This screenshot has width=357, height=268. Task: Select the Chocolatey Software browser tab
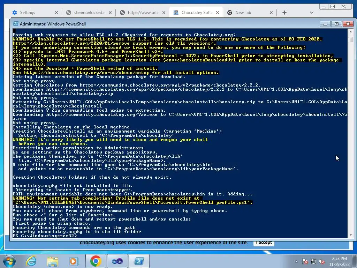pyautogui.click(x=196, y=13)
